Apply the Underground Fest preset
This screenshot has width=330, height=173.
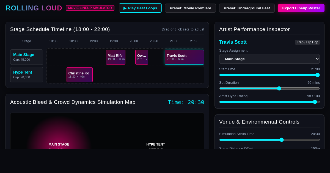[247, 8]
